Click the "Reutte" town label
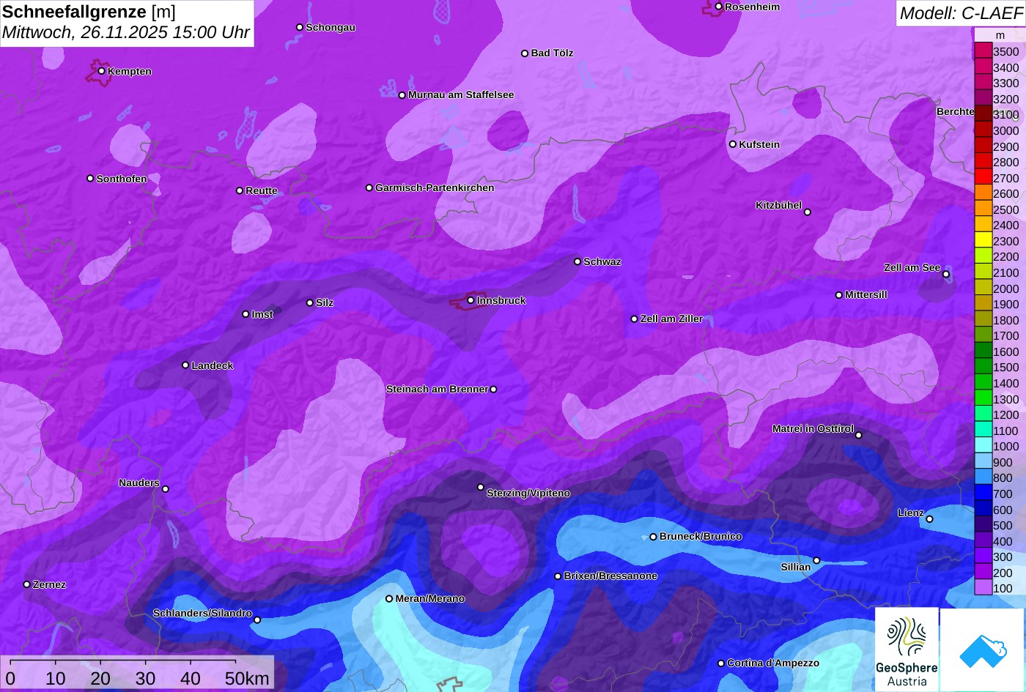This screenshot has height=692, width=1026. (x=262, y=191)
